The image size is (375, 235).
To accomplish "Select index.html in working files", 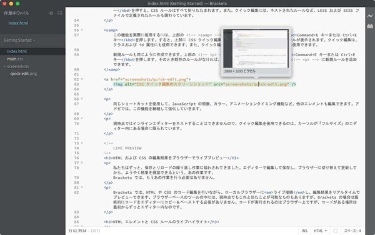I will (x=18, y=23).
